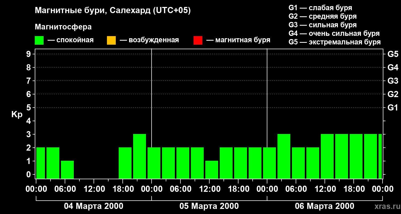Select the 04 Марта 2000 date label
The image size is (401, 214).
(x=94, y=206)
